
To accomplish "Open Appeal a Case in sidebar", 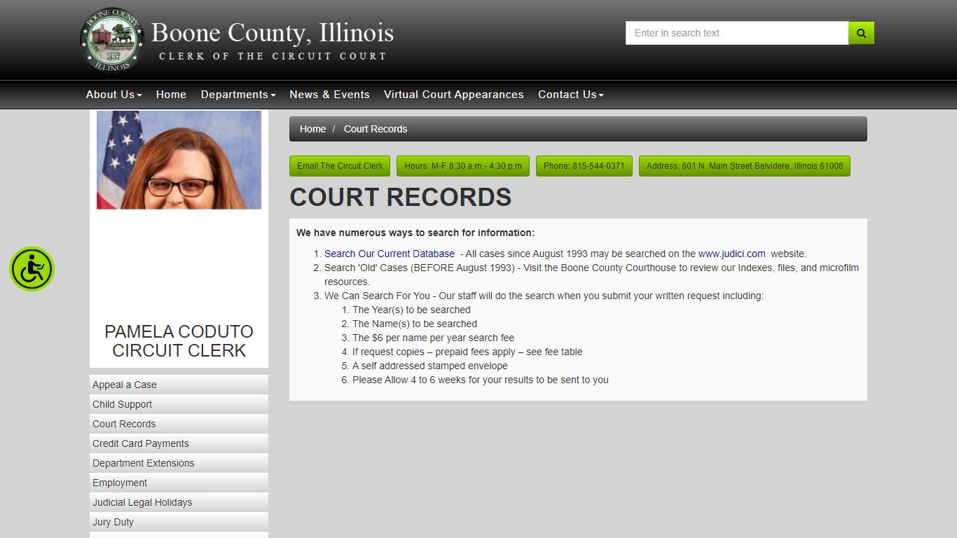I will click(x=179, y=385).
